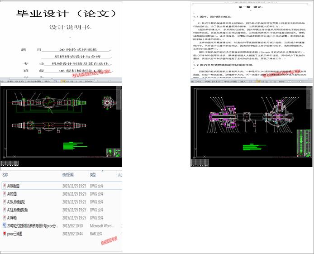Viewport: 314px width, 254px height.
Task: Click date 2012/9/2 10:50 of Word document
Action: click(72, 226)
